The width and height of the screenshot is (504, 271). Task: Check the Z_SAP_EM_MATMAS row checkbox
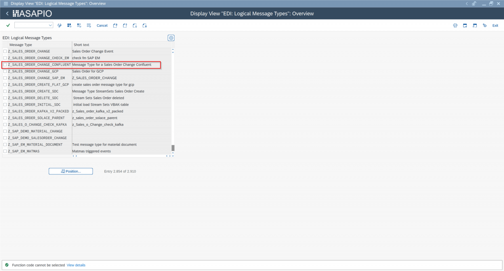(5, 151)
